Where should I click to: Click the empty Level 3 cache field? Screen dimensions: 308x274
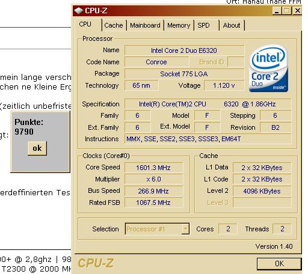coord(262,202)
